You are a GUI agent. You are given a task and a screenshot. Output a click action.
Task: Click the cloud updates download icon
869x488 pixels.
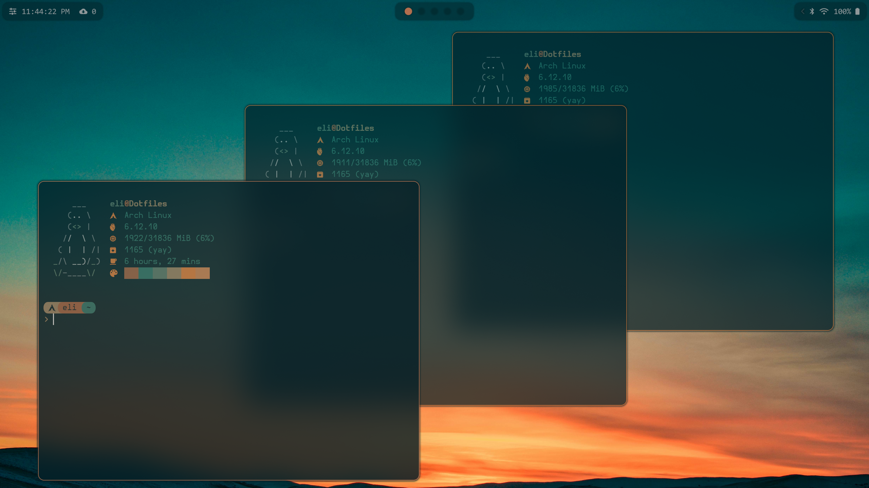(83, 12)
